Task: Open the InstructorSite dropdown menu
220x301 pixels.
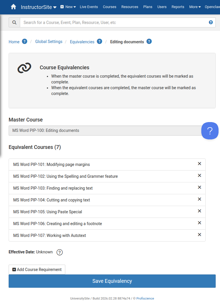Action: (39, 7)
